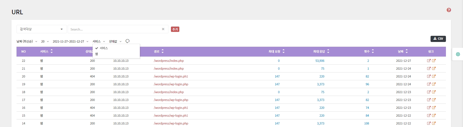Image resolution: width=463 pixels, height=127 pixels.
Task: Open the 날짜 (최신순) sort dropdown
Action: click(x=27, y=41)
